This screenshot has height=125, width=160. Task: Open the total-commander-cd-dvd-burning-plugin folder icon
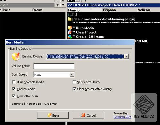point(69,19)
